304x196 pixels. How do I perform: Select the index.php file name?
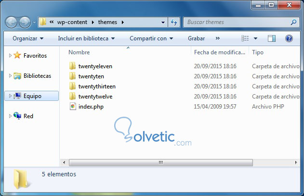point(91,107)
